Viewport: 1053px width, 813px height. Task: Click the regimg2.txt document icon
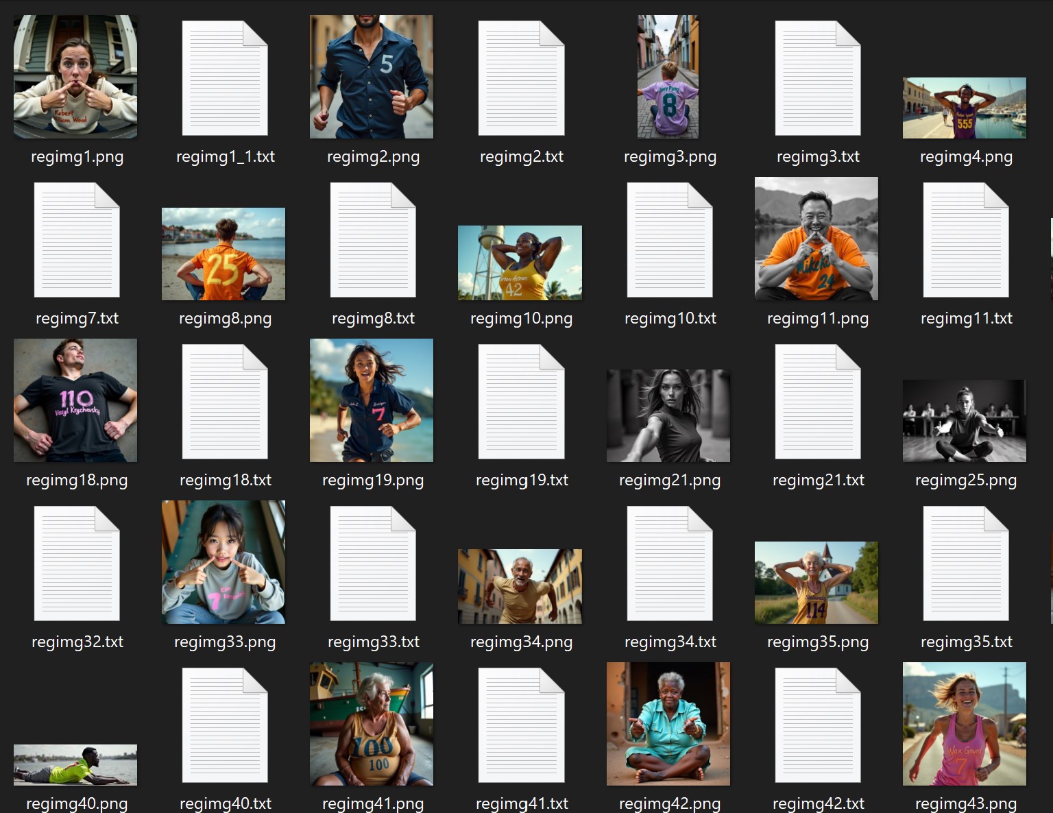[x=521, y=78]
